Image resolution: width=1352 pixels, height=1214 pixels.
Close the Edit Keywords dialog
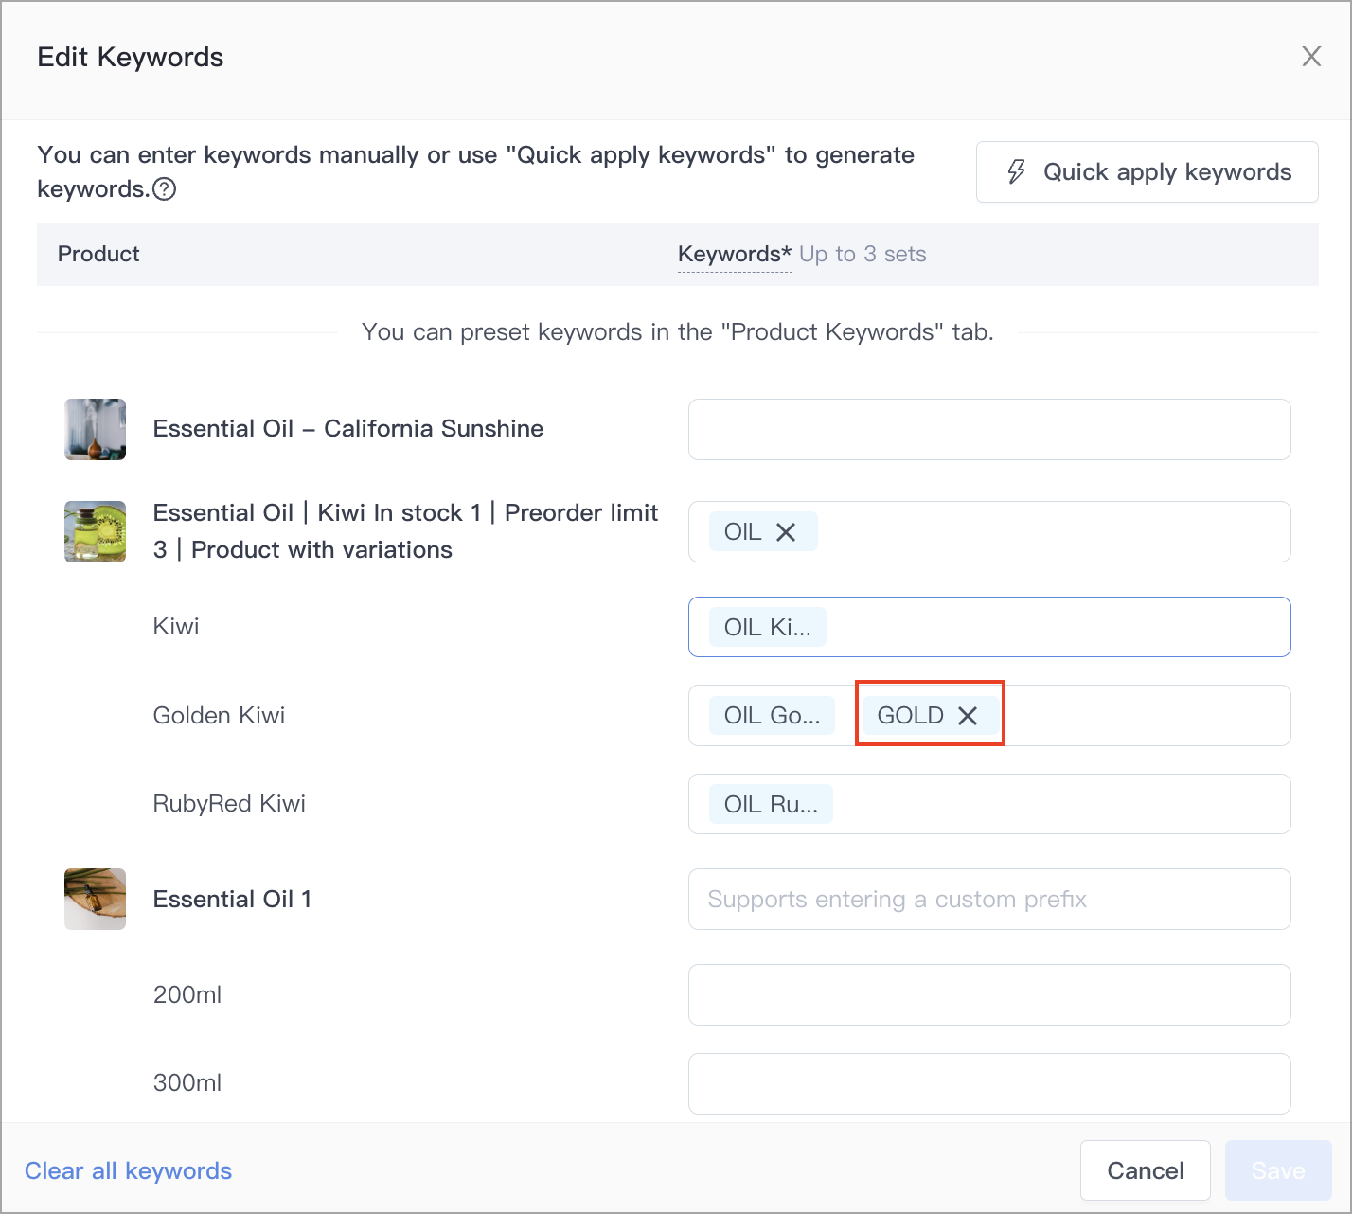(x=1311, y=57)
